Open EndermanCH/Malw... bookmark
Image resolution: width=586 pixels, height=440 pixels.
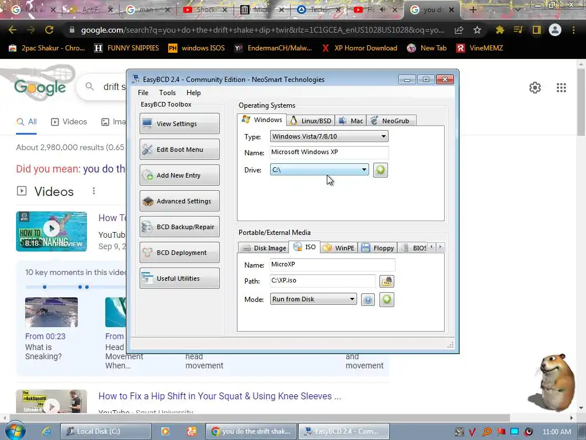pos(273,48)
